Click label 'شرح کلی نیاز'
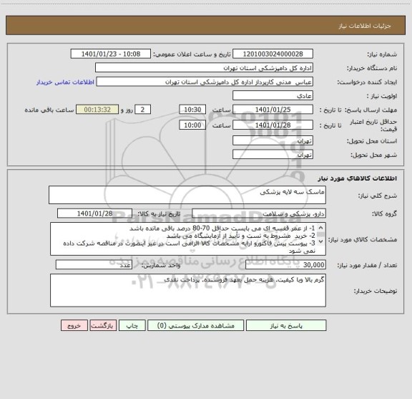This screenshot has height=399, width=412. point(378,196)
